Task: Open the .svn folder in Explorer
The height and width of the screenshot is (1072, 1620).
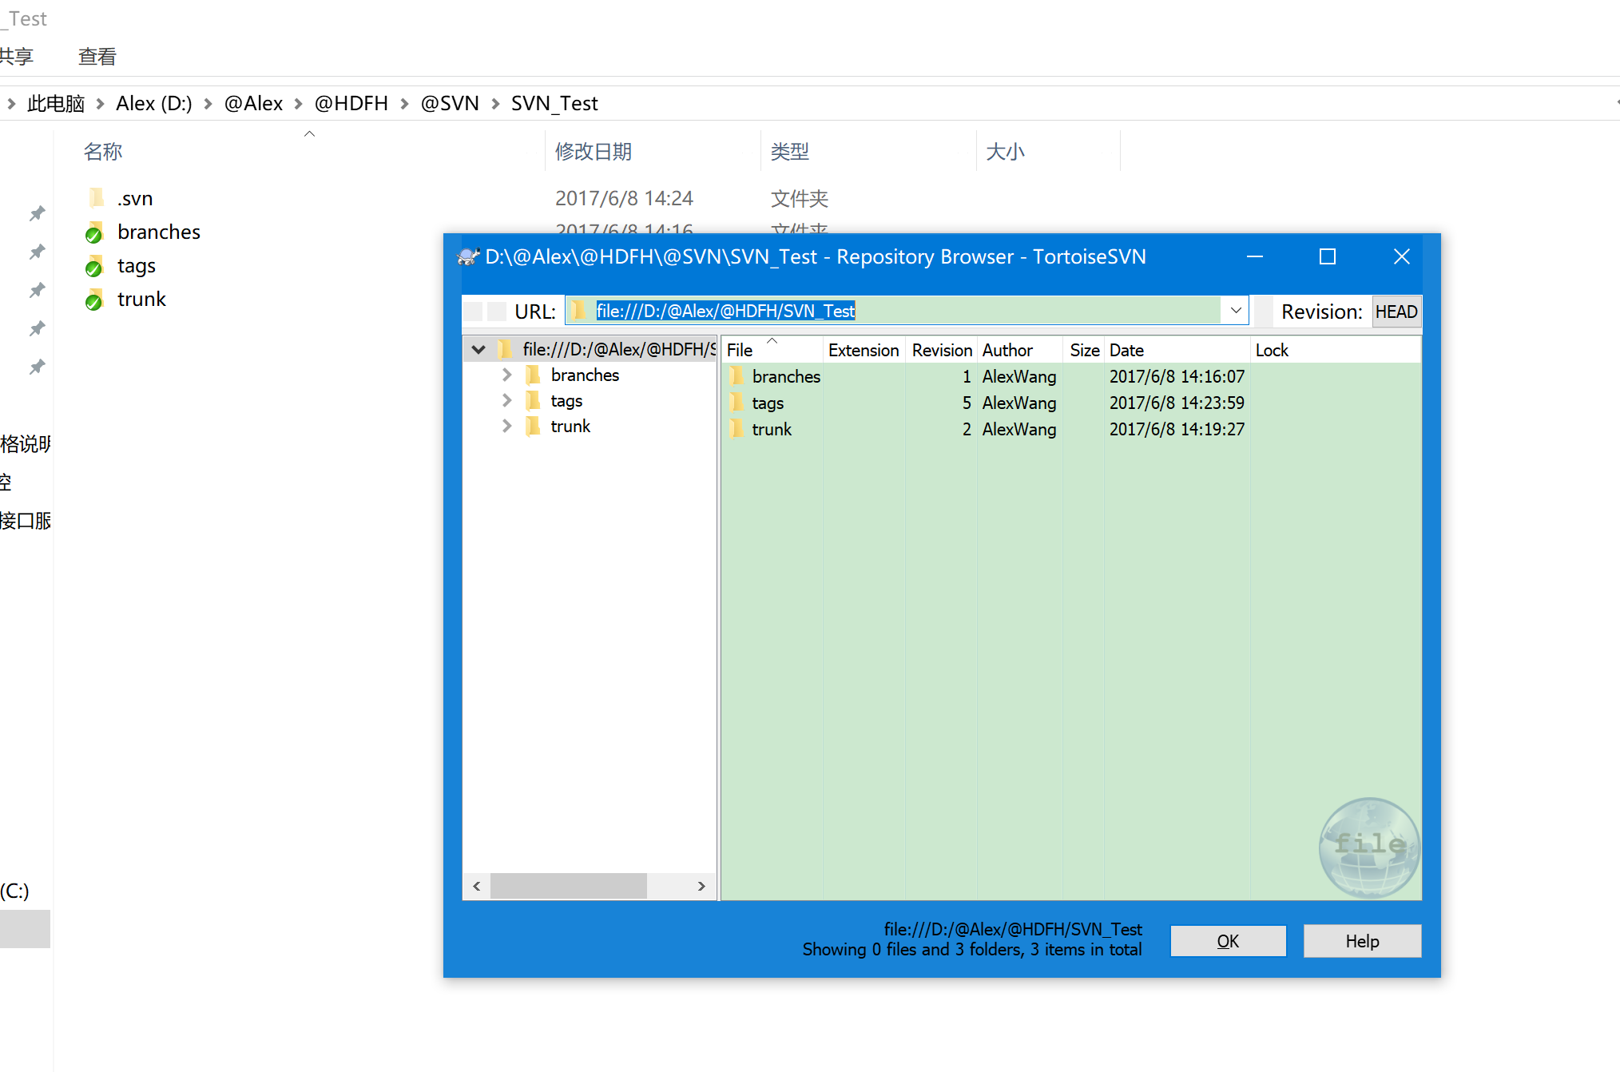Action: pyautogui.click(x=134, y=198)
